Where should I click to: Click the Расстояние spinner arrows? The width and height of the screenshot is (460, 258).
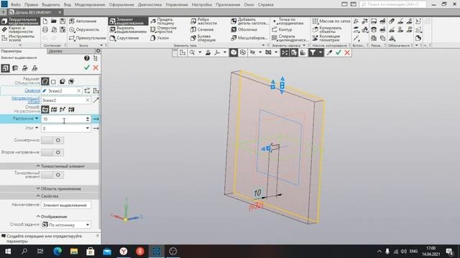click(x=88, y=119)
